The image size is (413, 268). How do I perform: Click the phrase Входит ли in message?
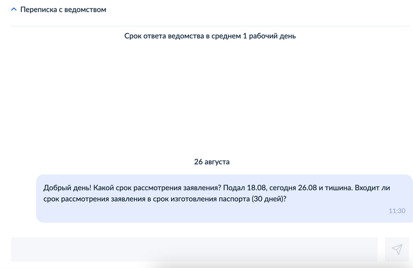[381, 188]
